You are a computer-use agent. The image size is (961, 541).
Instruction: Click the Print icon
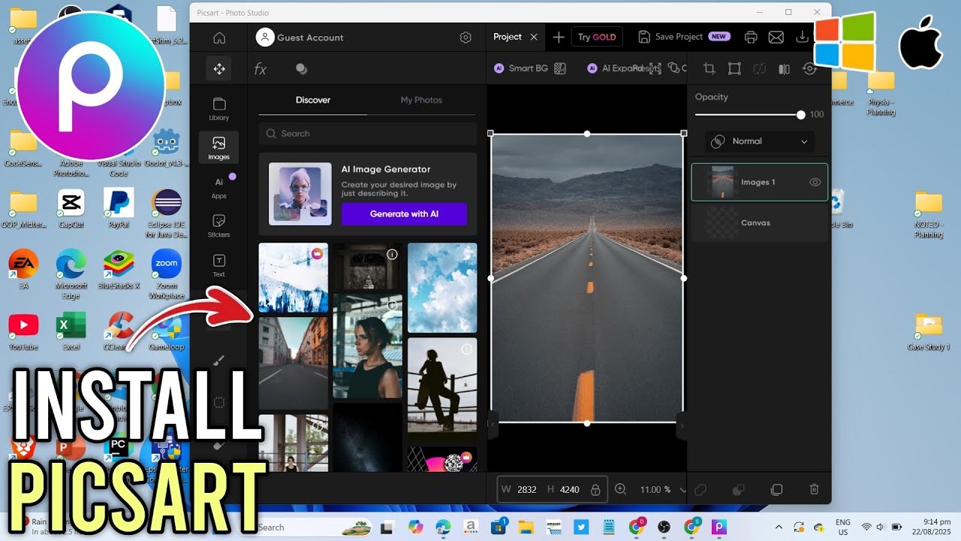[751, 37]
